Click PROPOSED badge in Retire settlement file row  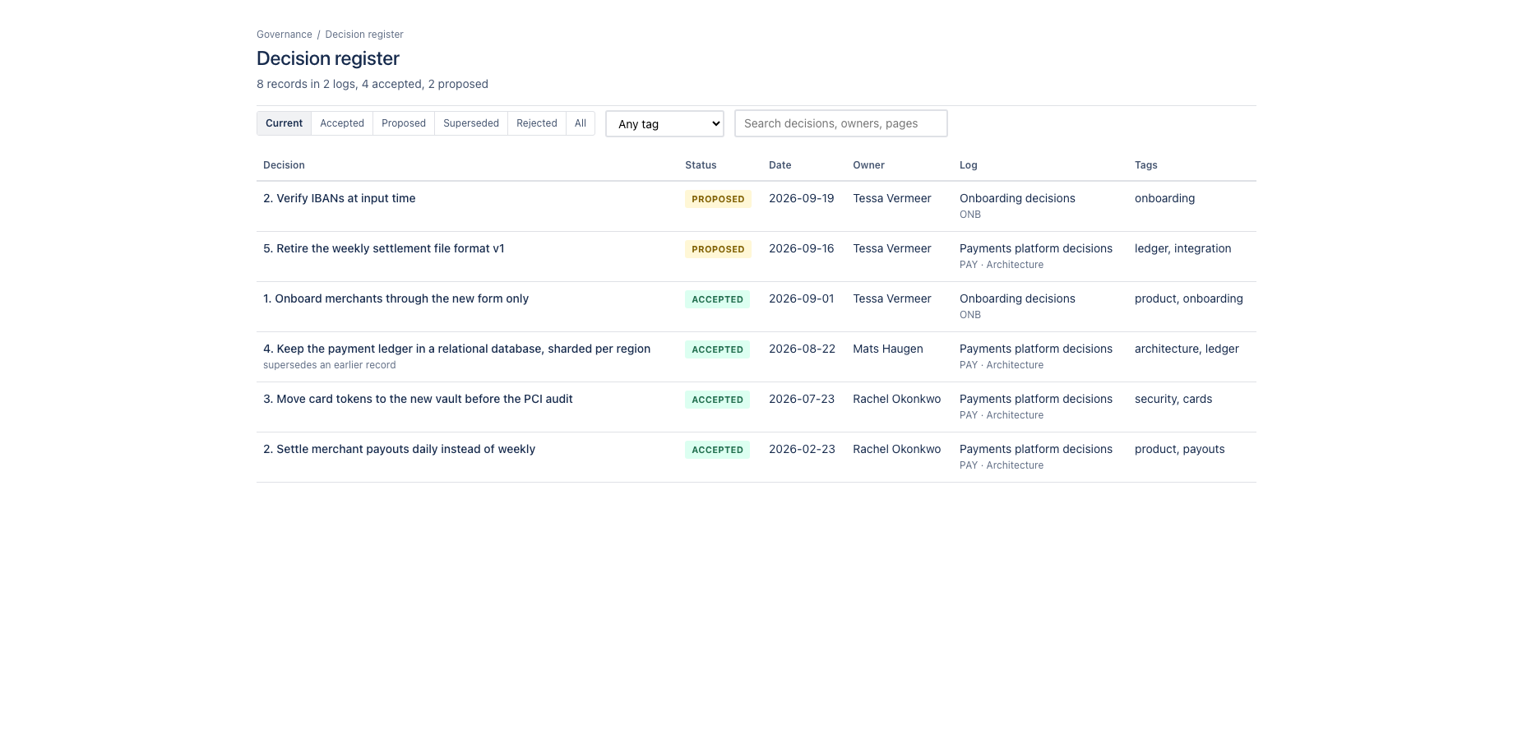[718, 249]
